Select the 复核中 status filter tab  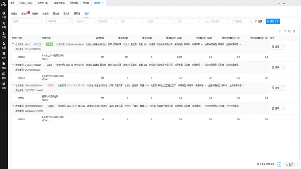point(24,14)
